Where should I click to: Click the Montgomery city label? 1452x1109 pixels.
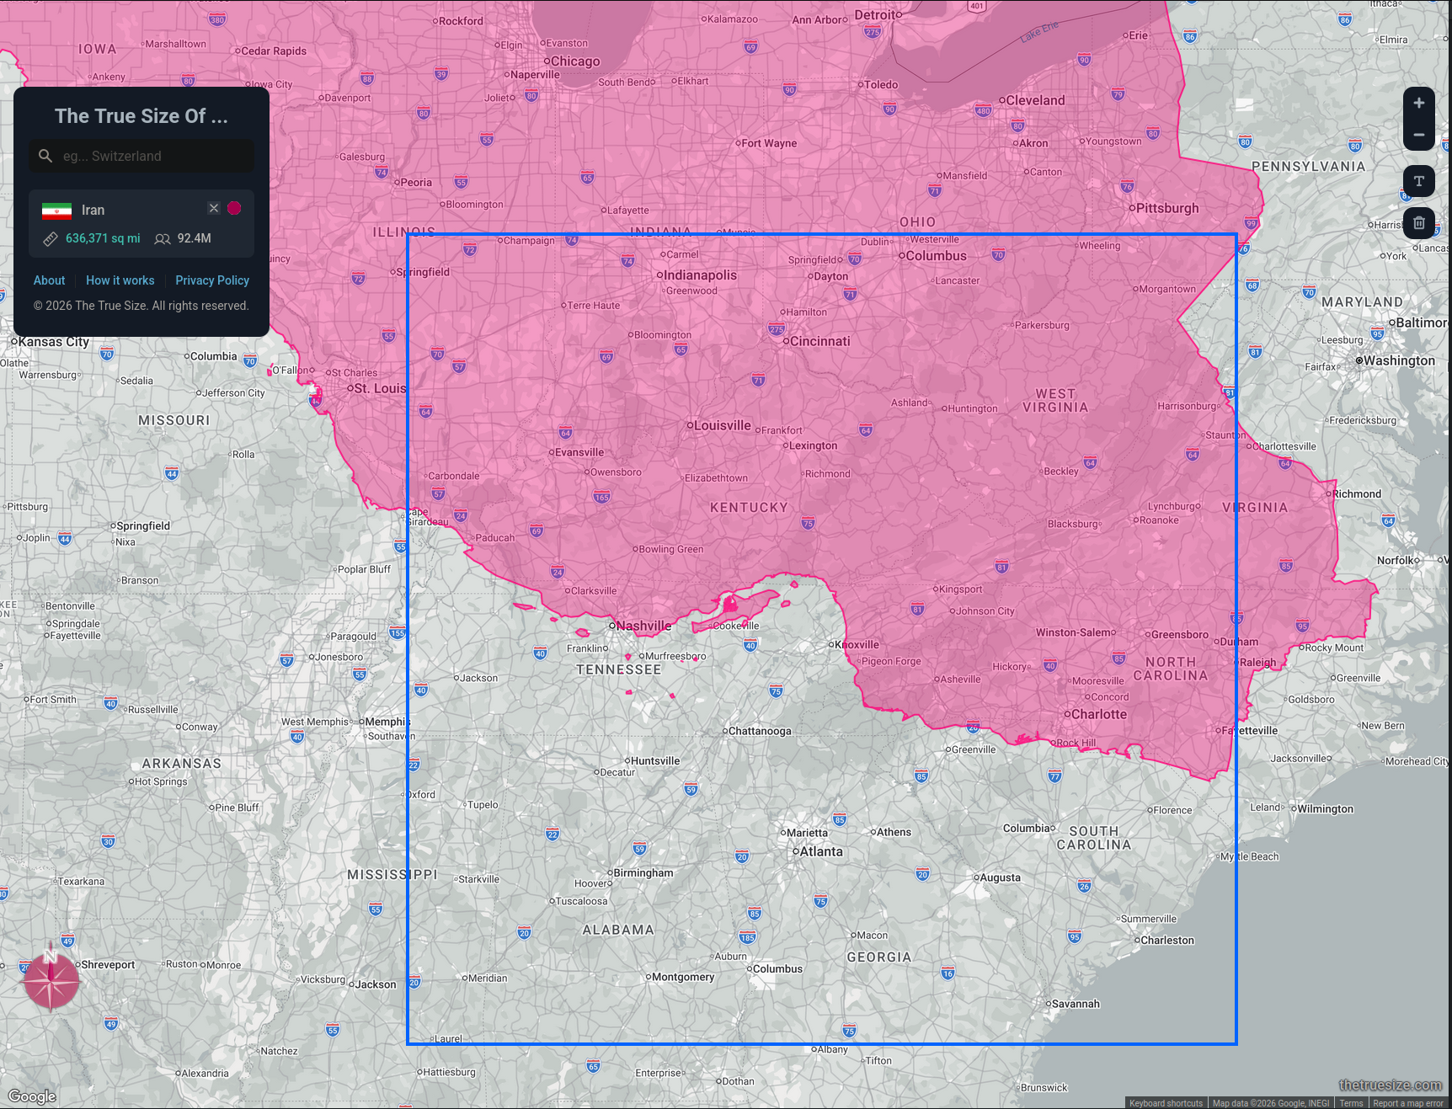(683, 977)
